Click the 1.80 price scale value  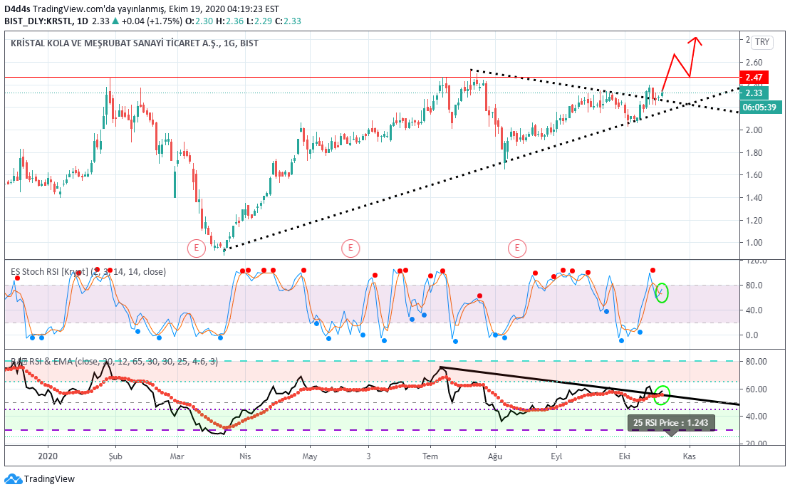tap(754, 152)
